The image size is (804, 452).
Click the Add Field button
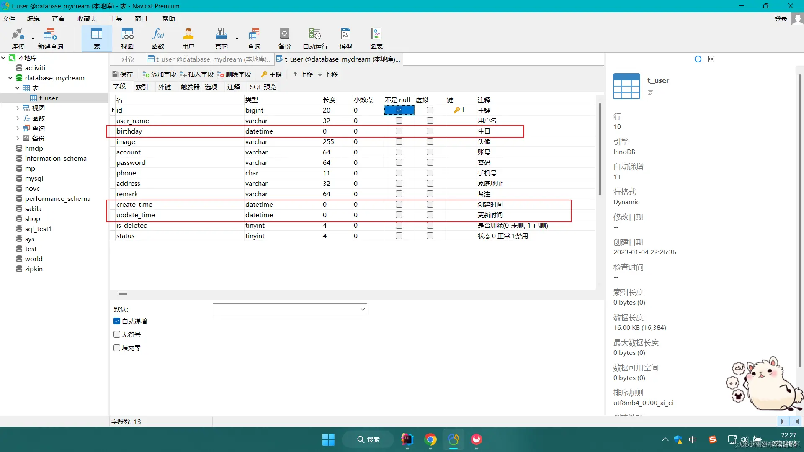159,74
